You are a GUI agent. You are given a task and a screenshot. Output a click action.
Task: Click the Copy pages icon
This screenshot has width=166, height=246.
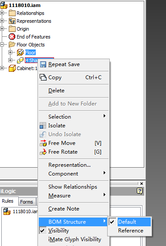tap(43, 77)
